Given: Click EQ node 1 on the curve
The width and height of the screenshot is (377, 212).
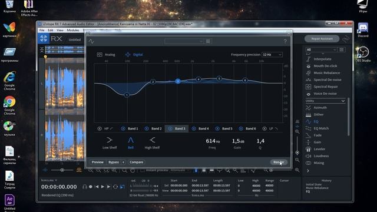Looking at the screenshot, I should [x=127, y=95].
